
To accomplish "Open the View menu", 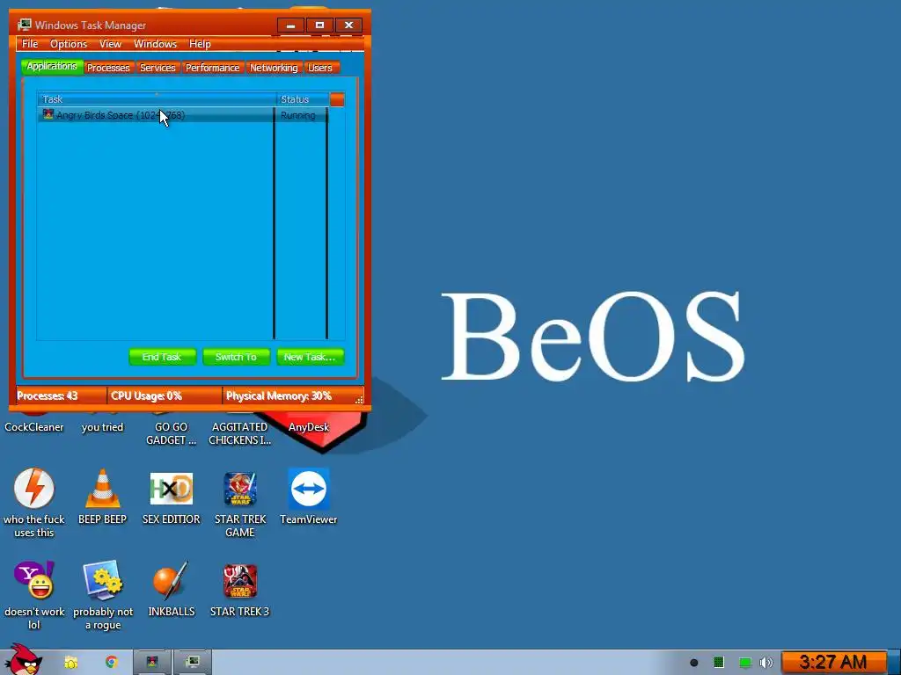I will [110, 44].
